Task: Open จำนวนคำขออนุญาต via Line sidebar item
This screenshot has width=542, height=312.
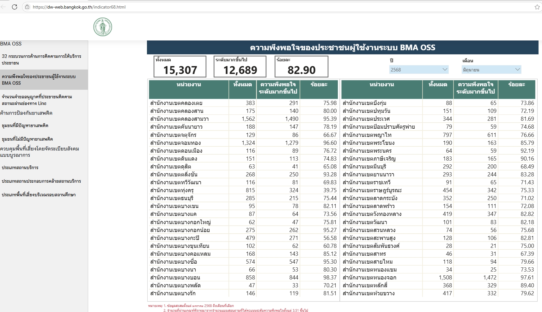Action: (x=44, y=100)
